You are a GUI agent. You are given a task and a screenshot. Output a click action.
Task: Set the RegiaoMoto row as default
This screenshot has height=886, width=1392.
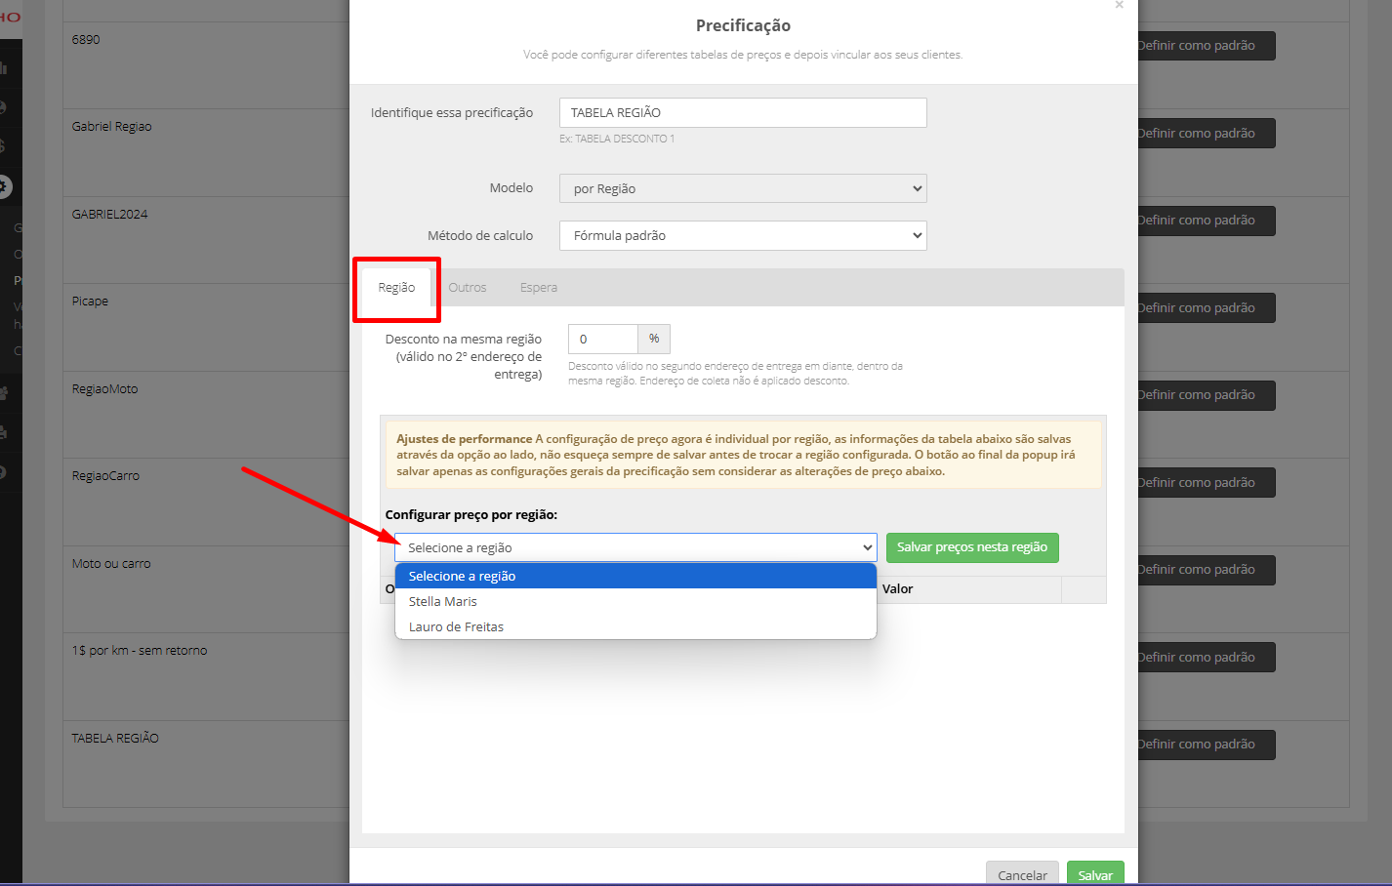pyautogui.click(x=1206, y=395)
